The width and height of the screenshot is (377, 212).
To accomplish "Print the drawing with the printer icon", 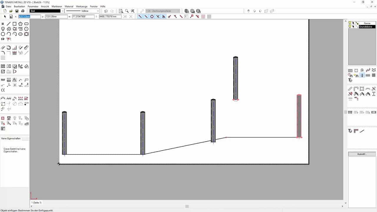I will pyautogui.click(x=23, y=11).
